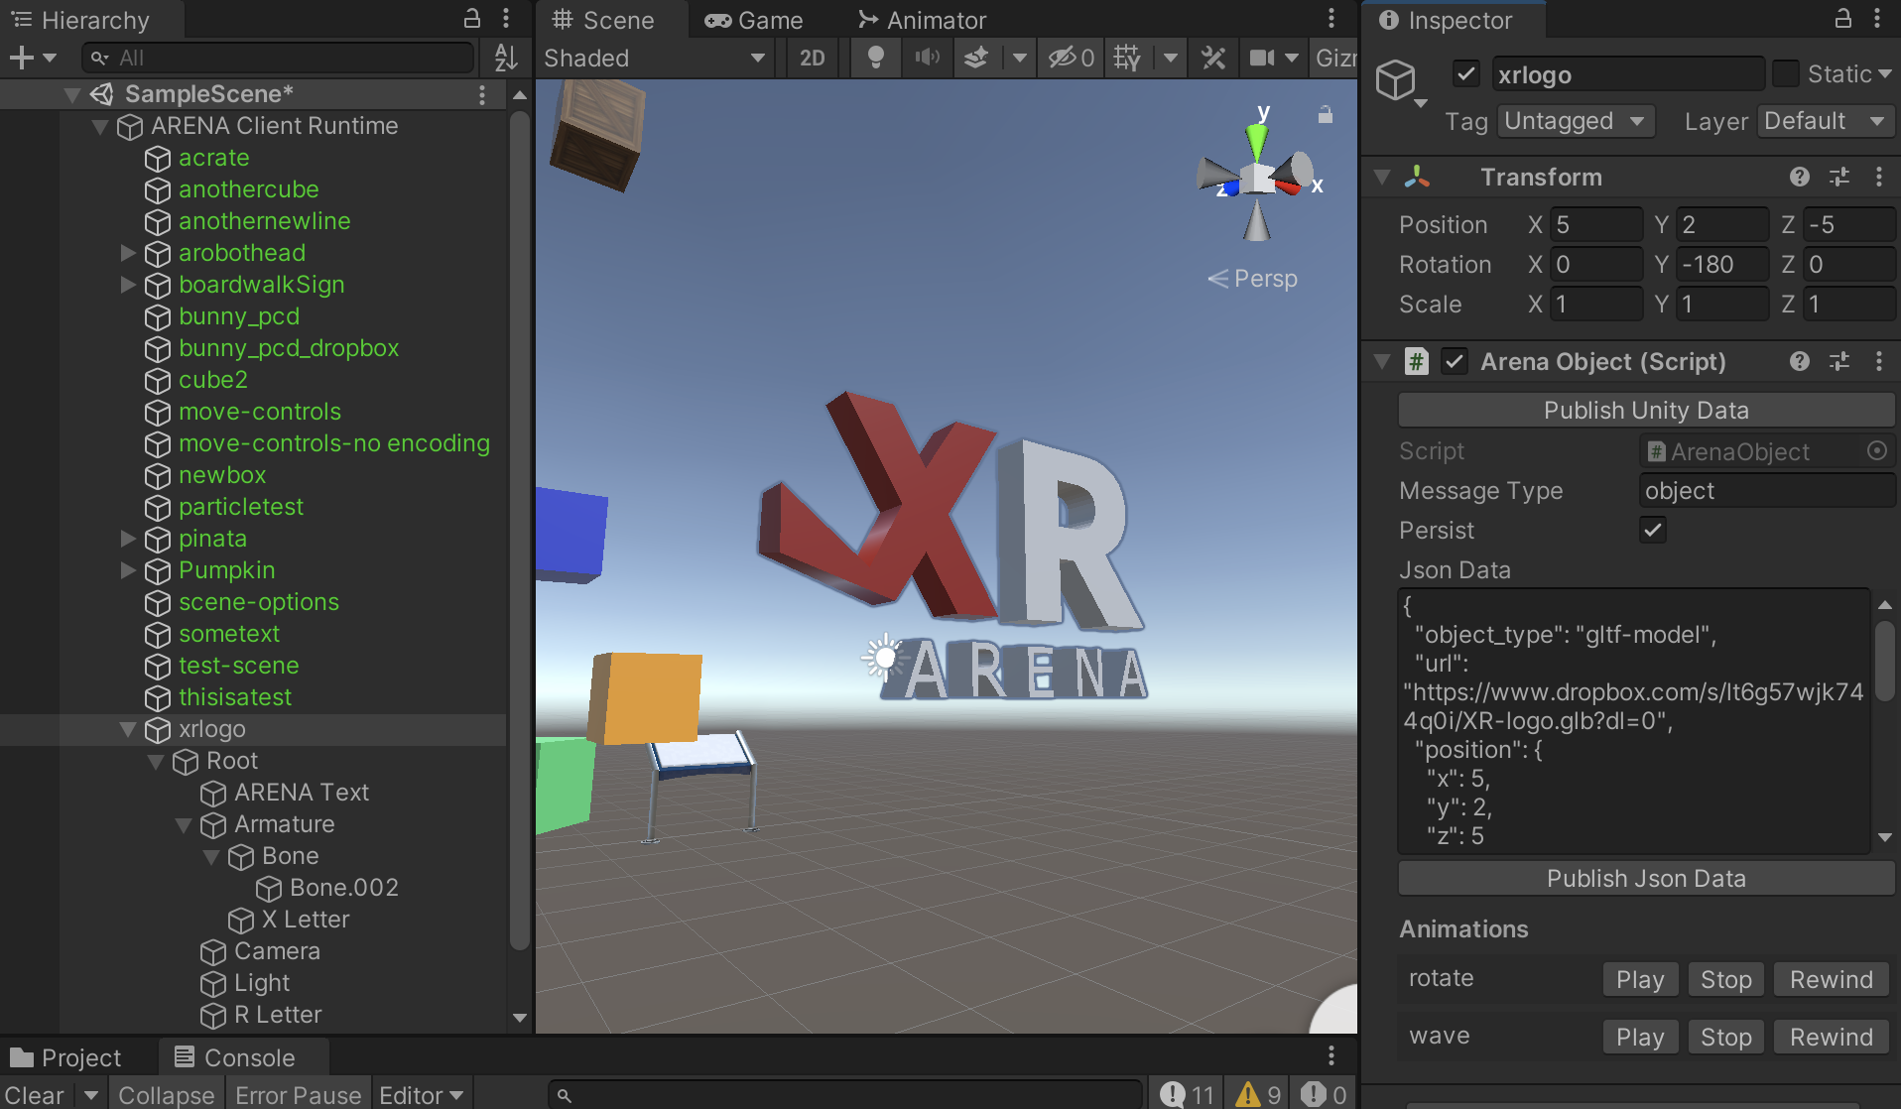The image size is (1901, 1109).
Task: Toggle scene lighting bulb icon
Action: point(875,58)
